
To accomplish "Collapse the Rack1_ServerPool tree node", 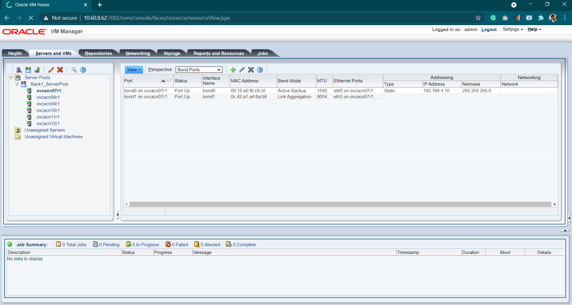I will click(x=17, y=84).
